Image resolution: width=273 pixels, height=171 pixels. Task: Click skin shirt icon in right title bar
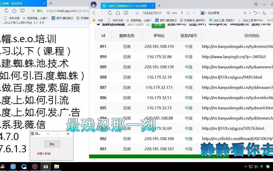coord(256,4)
